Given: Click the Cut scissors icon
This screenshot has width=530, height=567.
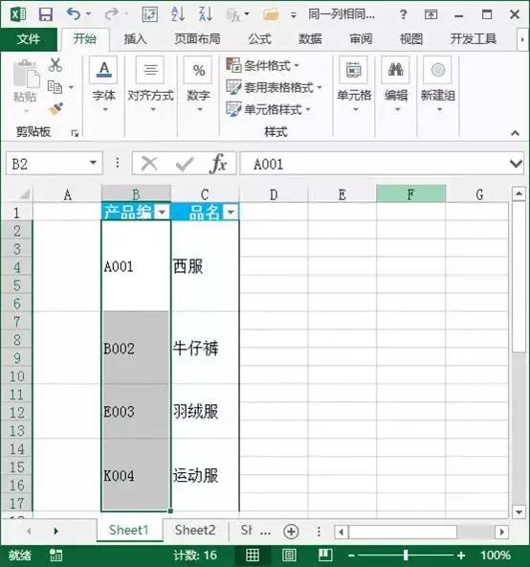Looking at the screenshot, I should (x=55, y=65).
